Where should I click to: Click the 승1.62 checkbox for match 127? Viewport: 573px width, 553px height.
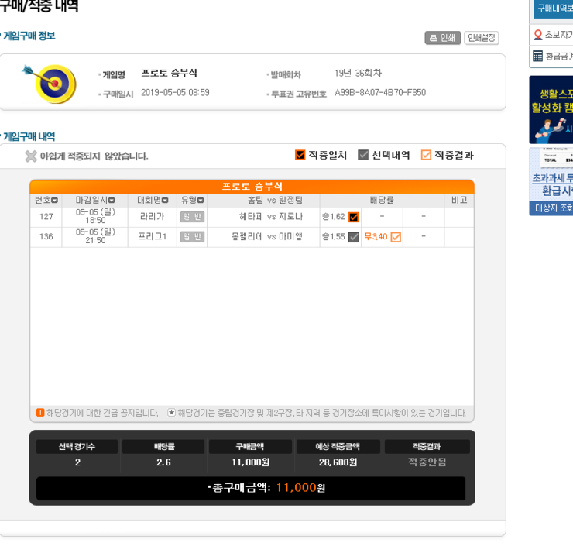click(x=354, y=217)
